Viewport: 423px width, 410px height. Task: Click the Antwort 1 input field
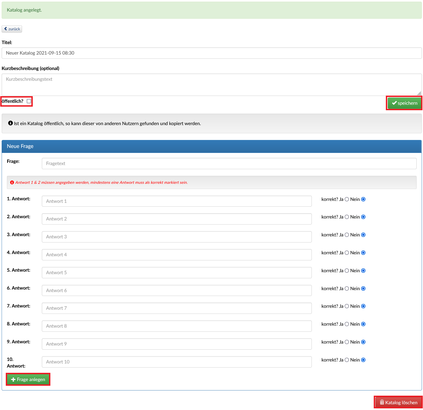click(177, 201)
